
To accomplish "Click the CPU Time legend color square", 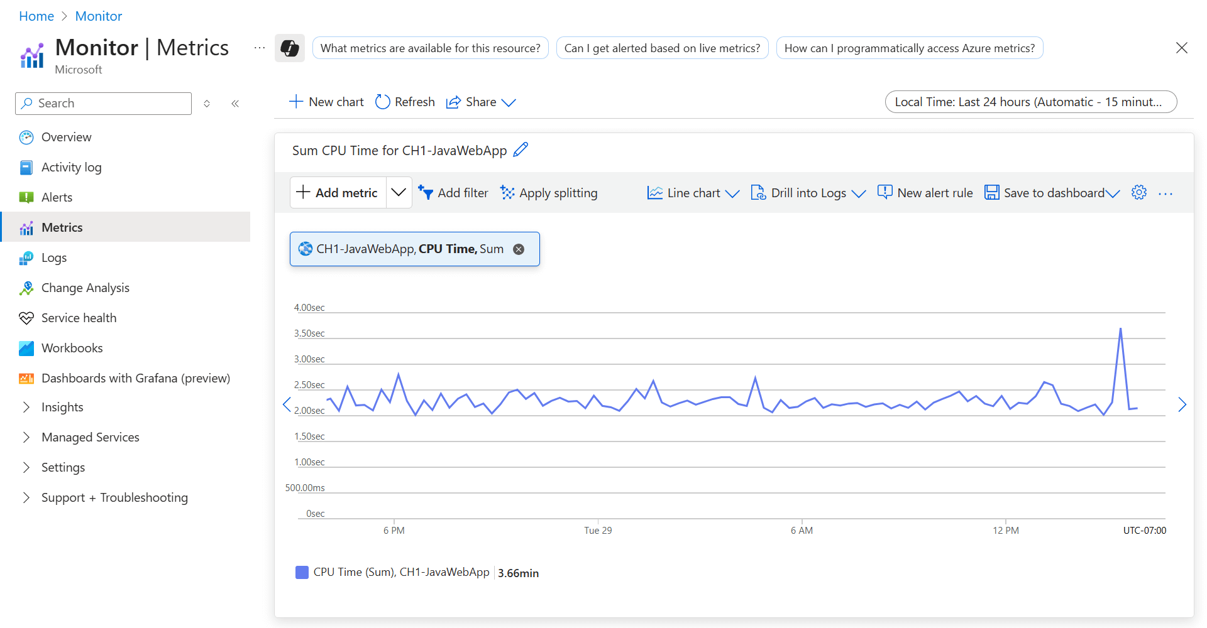I will coord(302,572).
